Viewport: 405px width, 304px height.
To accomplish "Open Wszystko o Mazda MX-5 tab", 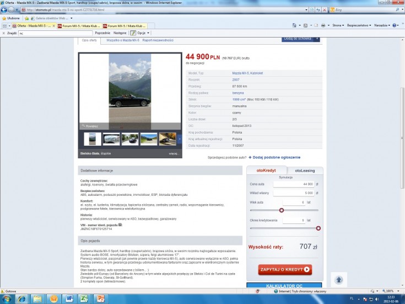I will [x=123, y=40].
